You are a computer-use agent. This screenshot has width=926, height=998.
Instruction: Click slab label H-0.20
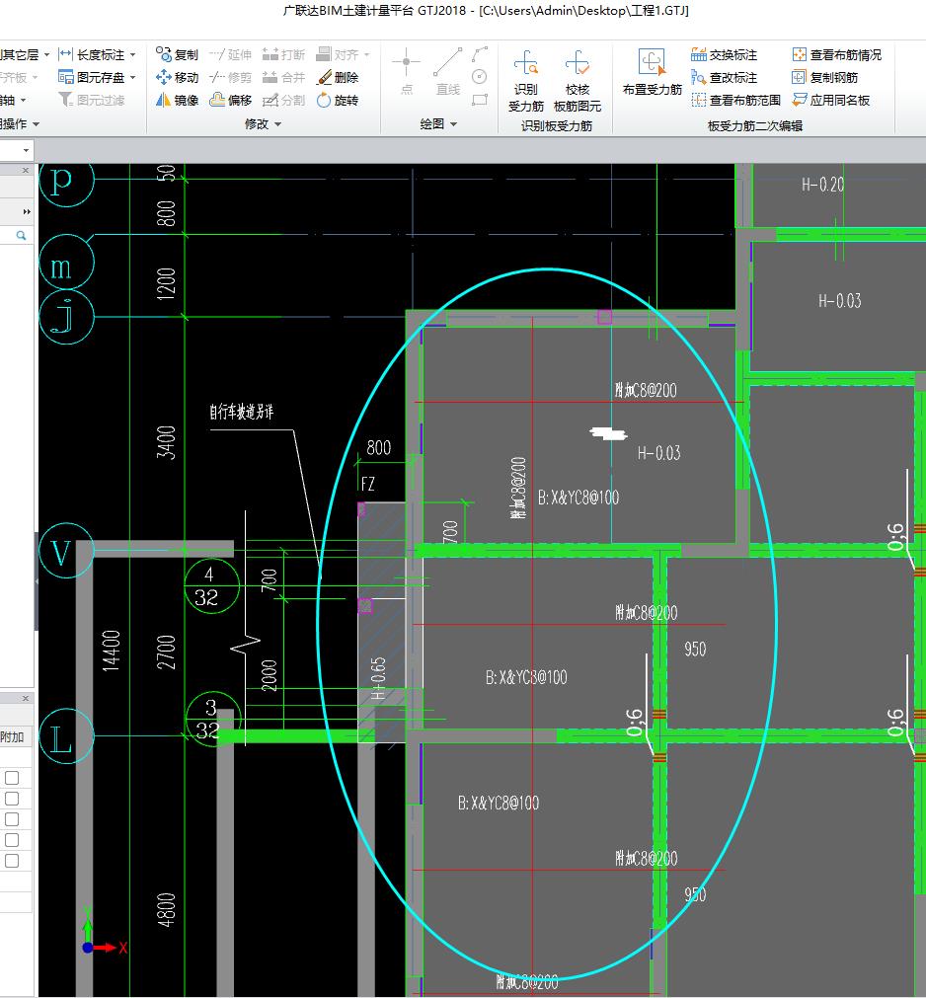pos(822,186)
